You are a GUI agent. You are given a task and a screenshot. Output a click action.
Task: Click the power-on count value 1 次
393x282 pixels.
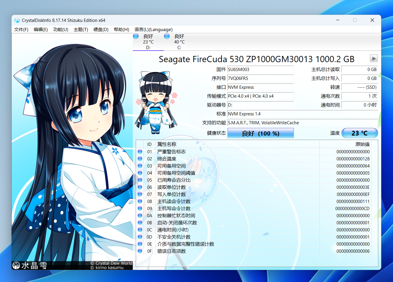(x=360, y=96)
